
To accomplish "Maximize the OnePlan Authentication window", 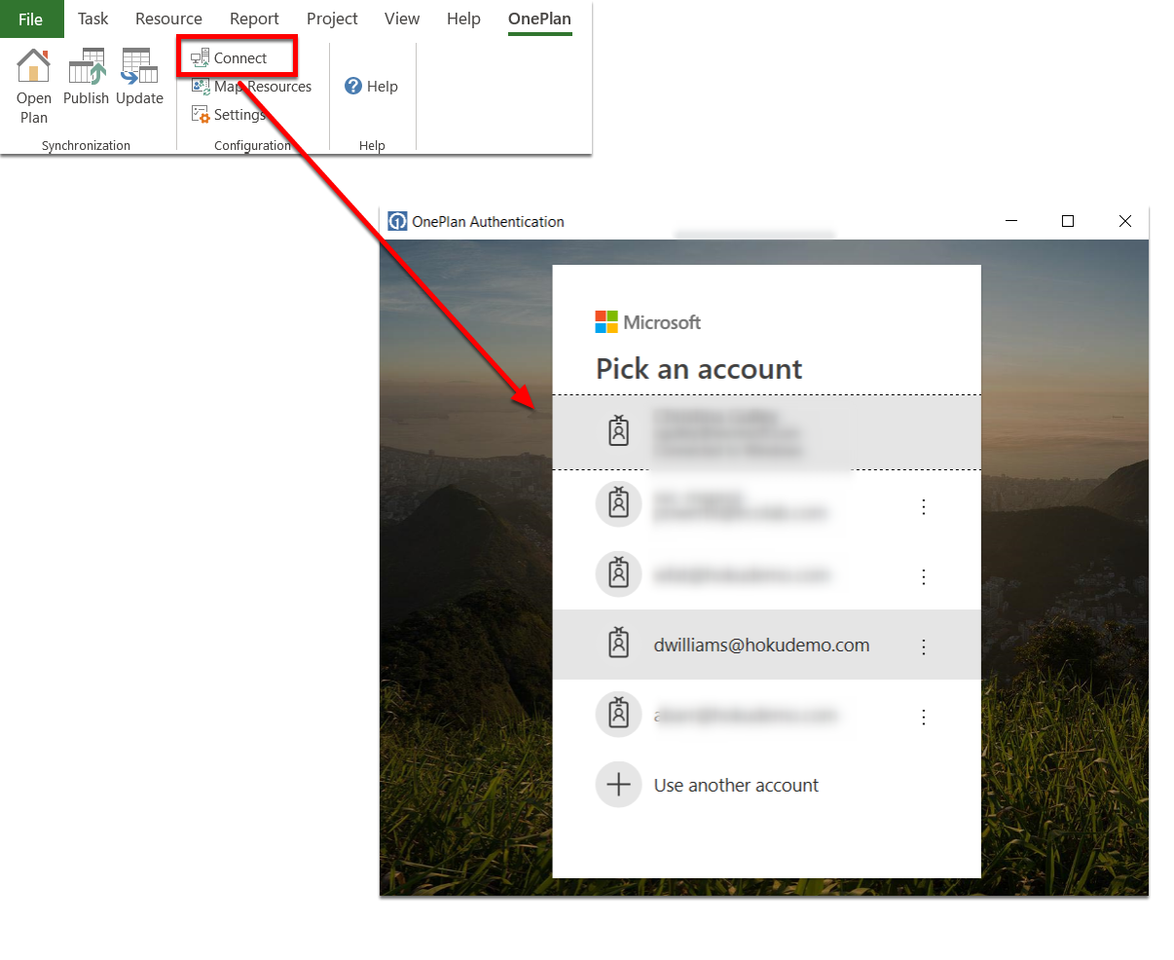I will pos(1068,221).
